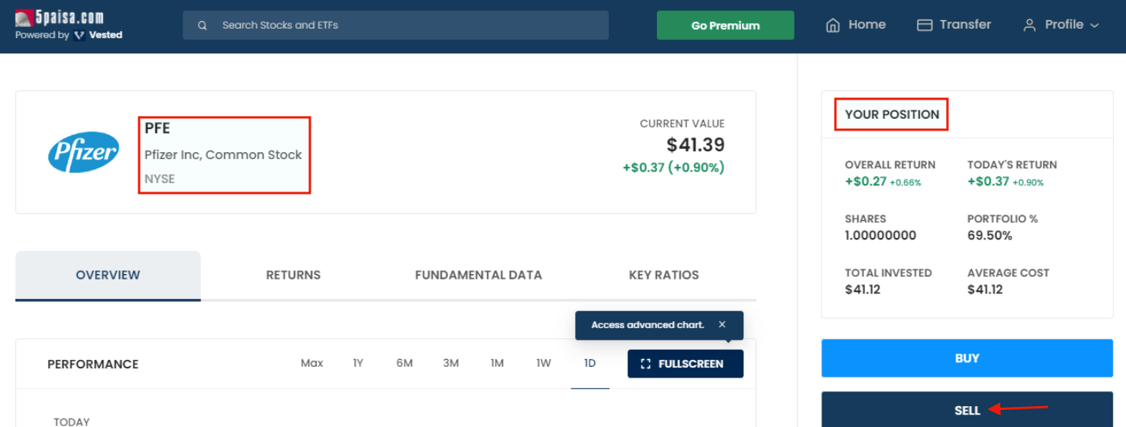The height and width of the screenshot is (427, 1126).
Task: Click the Pfizer company logo
Action: [83, 152]
